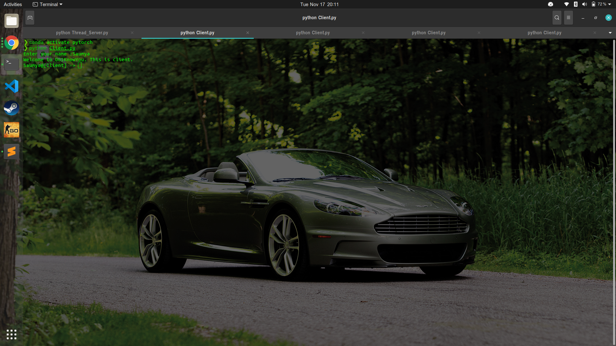The width and height of the screenshot is (616, 346).
Task: Click the Activities button
Action: (x=13, y=4)
